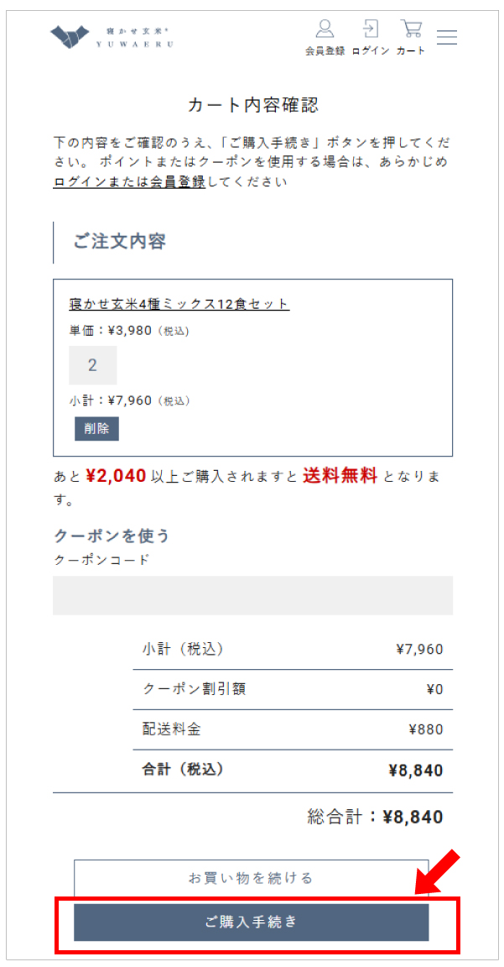Screen dimensions: 504x967
Task: Focus the クーポンコード input field
Action: click(x=252, y=595)
